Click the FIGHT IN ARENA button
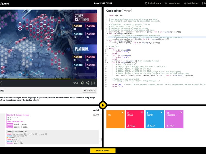 coord(103,151)
